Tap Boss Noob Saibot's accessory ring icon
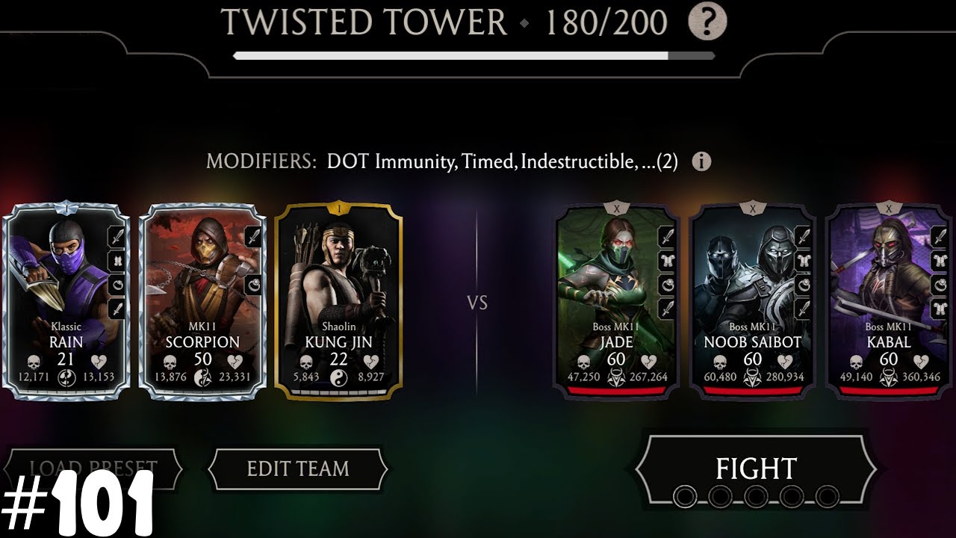Screen dimensions: 956x538 click(x=803, y=284)
